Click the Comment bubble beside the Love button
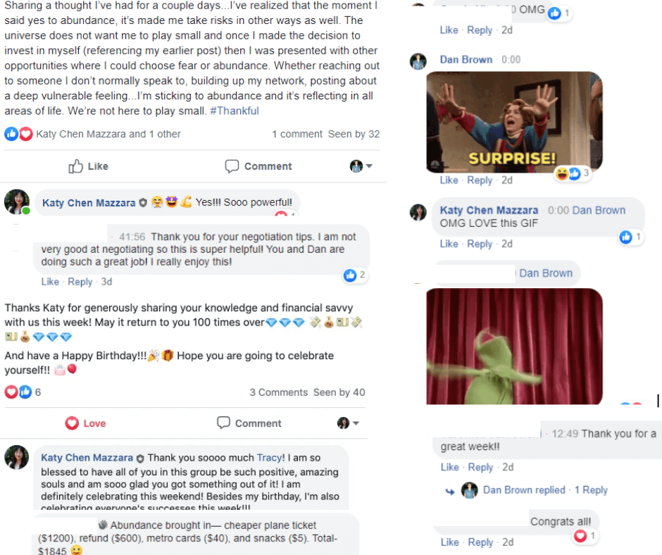The height and width of the screenshot is (555, 662). [223, 423]
